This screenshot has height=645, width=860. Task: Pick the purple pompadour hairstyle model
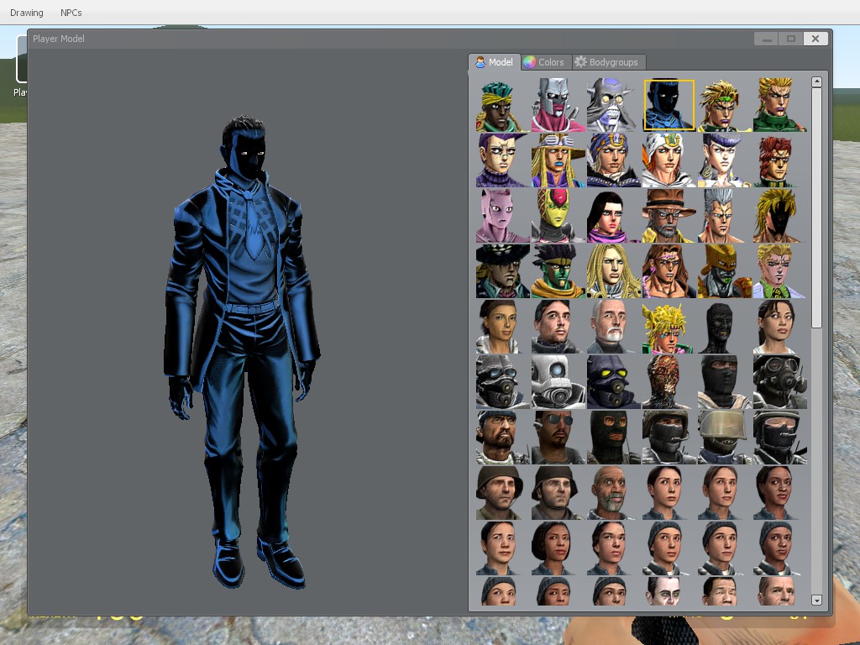tap(725, 160)
